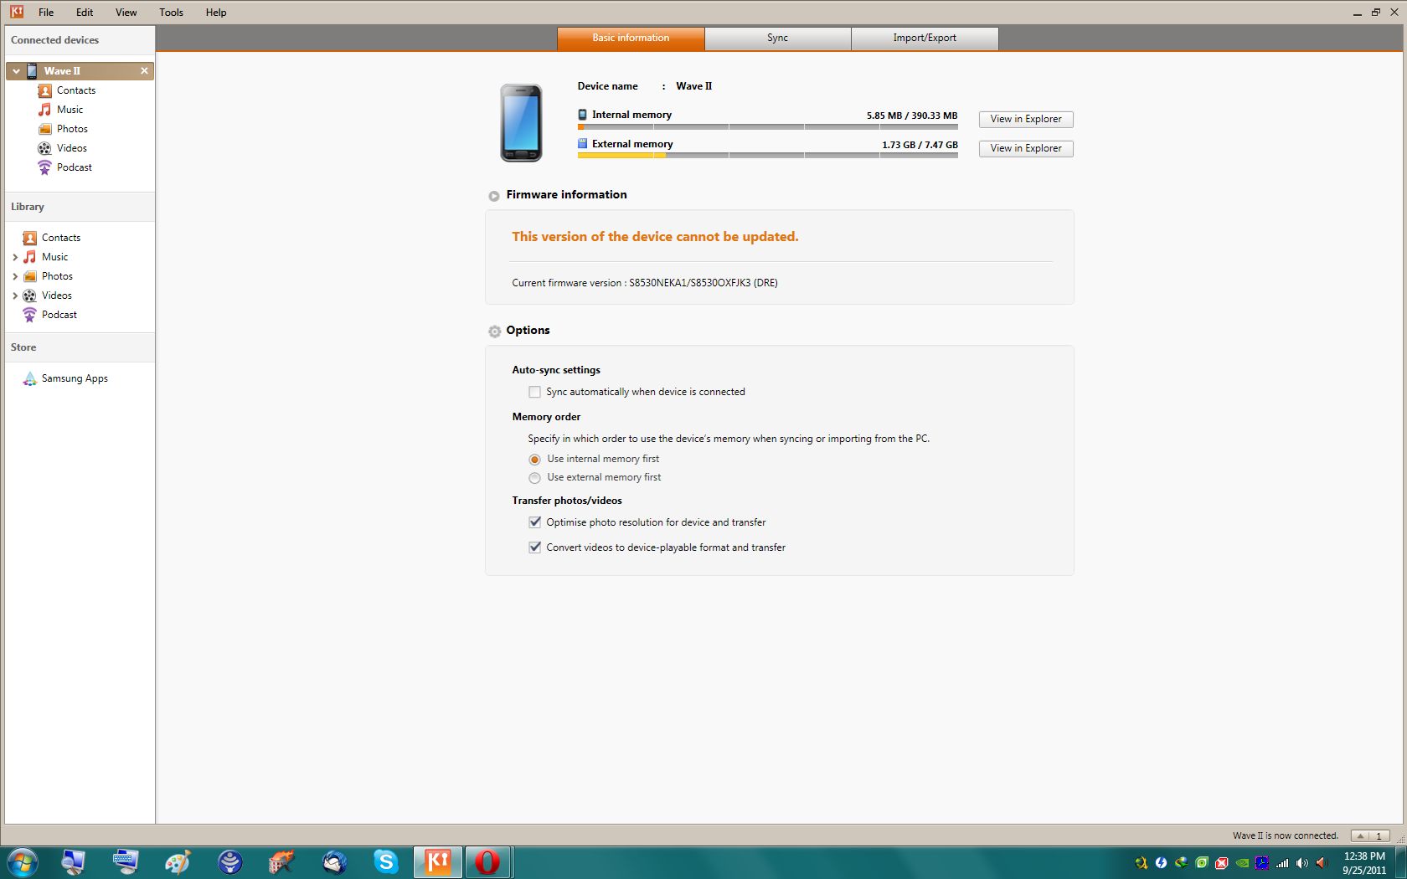Click the Internal memory usage bar

click(767, 127)
